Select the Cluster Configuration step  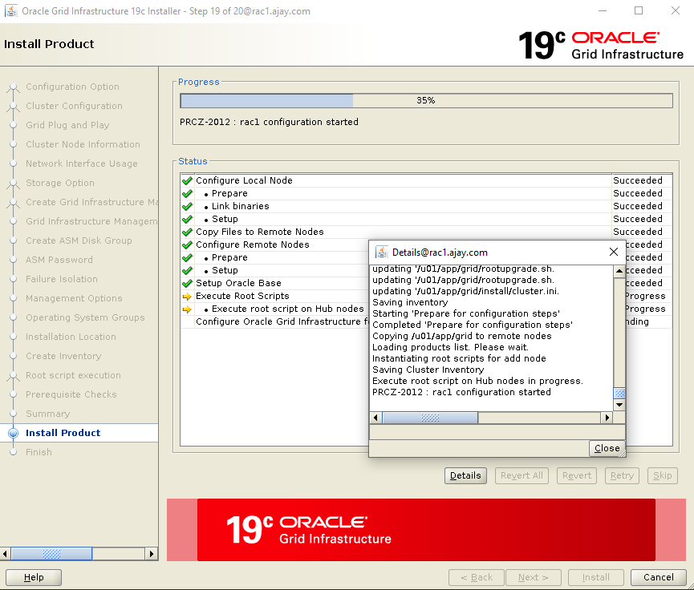click(x=74, y=106)
